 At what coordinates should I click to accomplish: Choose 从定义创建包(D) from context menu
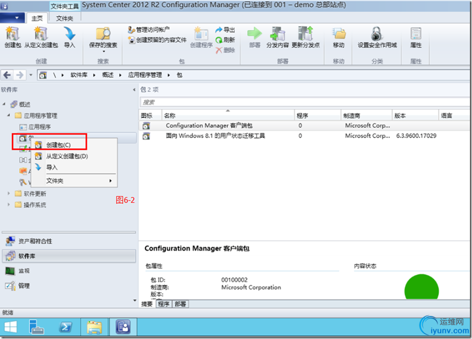click(74, 156)
